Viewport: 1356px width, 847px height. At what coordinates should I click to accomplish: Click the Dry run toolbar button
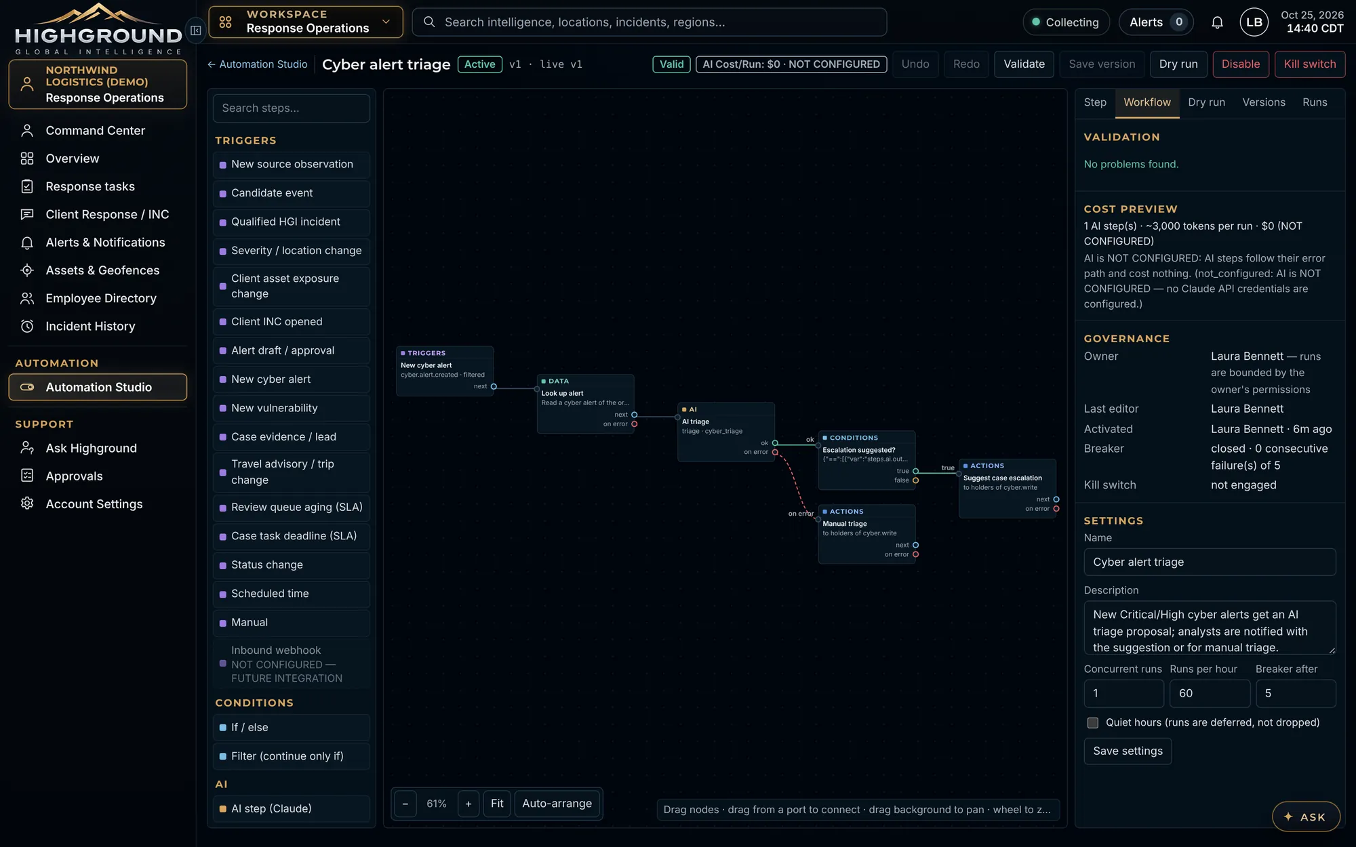click(1178, 64)
